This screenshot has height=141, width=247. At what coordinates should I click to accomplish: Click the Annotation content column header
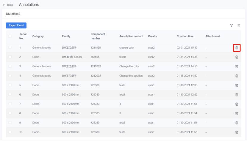pyautogui.click(x=131, y=36)
